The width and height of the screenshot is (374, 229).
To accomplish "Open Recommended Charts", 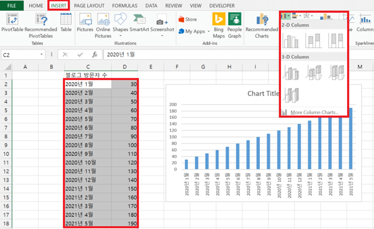I will tap(262, 26).
